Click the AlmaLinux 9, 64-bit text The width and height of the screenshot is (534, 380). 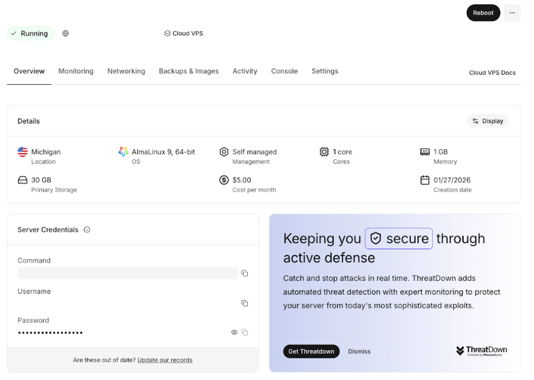163,152
